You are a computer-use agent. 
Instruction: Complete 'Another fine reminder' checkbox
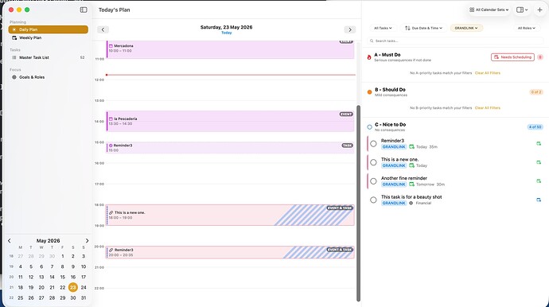(373, 181)
